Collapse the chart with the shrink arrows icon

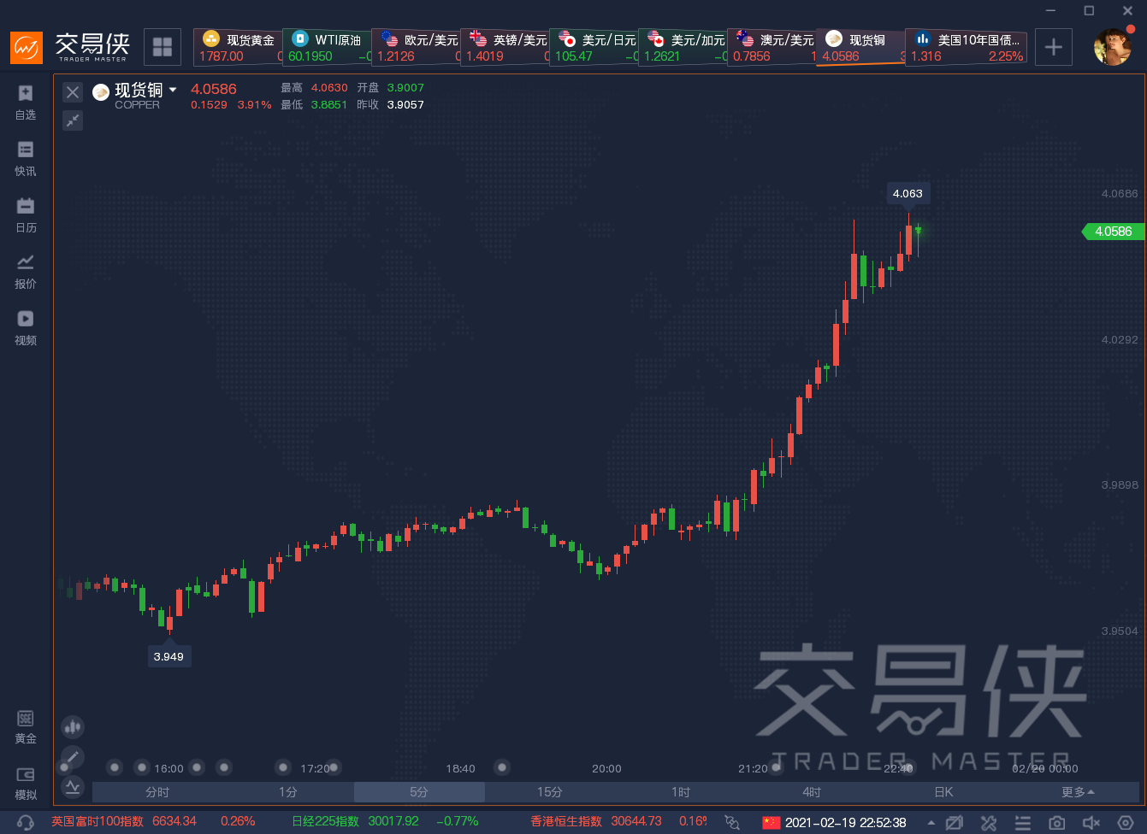click(x=73, y=120)
